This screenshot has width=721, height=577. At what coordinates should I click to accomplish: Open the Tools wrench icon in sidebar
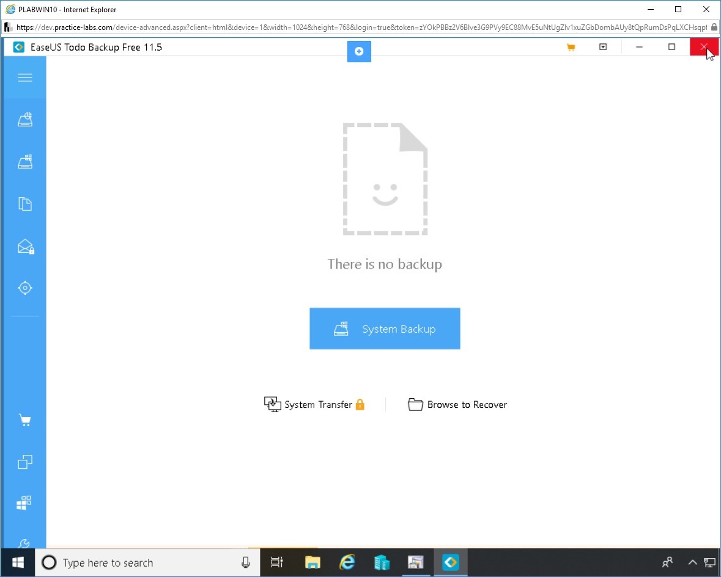(24, 543)
